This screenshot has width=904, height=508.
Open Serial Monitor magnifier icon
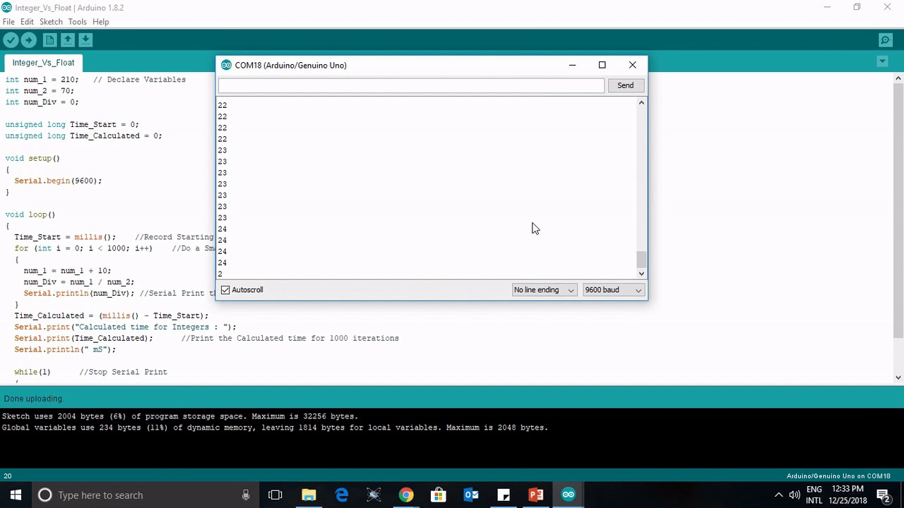[x=885, y=40]
